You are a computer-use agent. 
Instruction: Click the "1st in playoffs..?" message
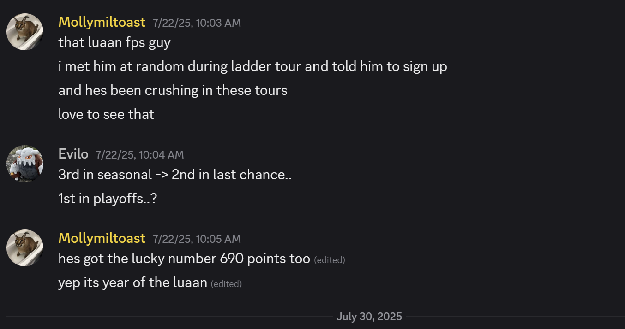pos(108,199)
